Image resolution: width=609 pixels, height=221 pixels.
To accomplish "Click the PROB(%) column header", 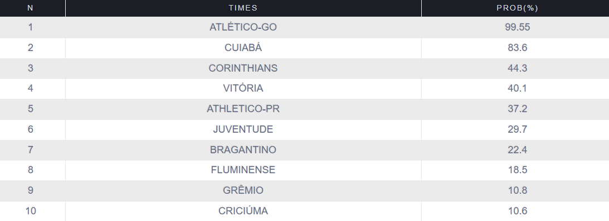I will [517, 8].
